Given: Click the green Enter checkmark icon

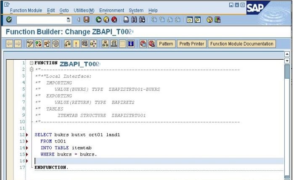Looking at the screenshot, I should [9, 19].
